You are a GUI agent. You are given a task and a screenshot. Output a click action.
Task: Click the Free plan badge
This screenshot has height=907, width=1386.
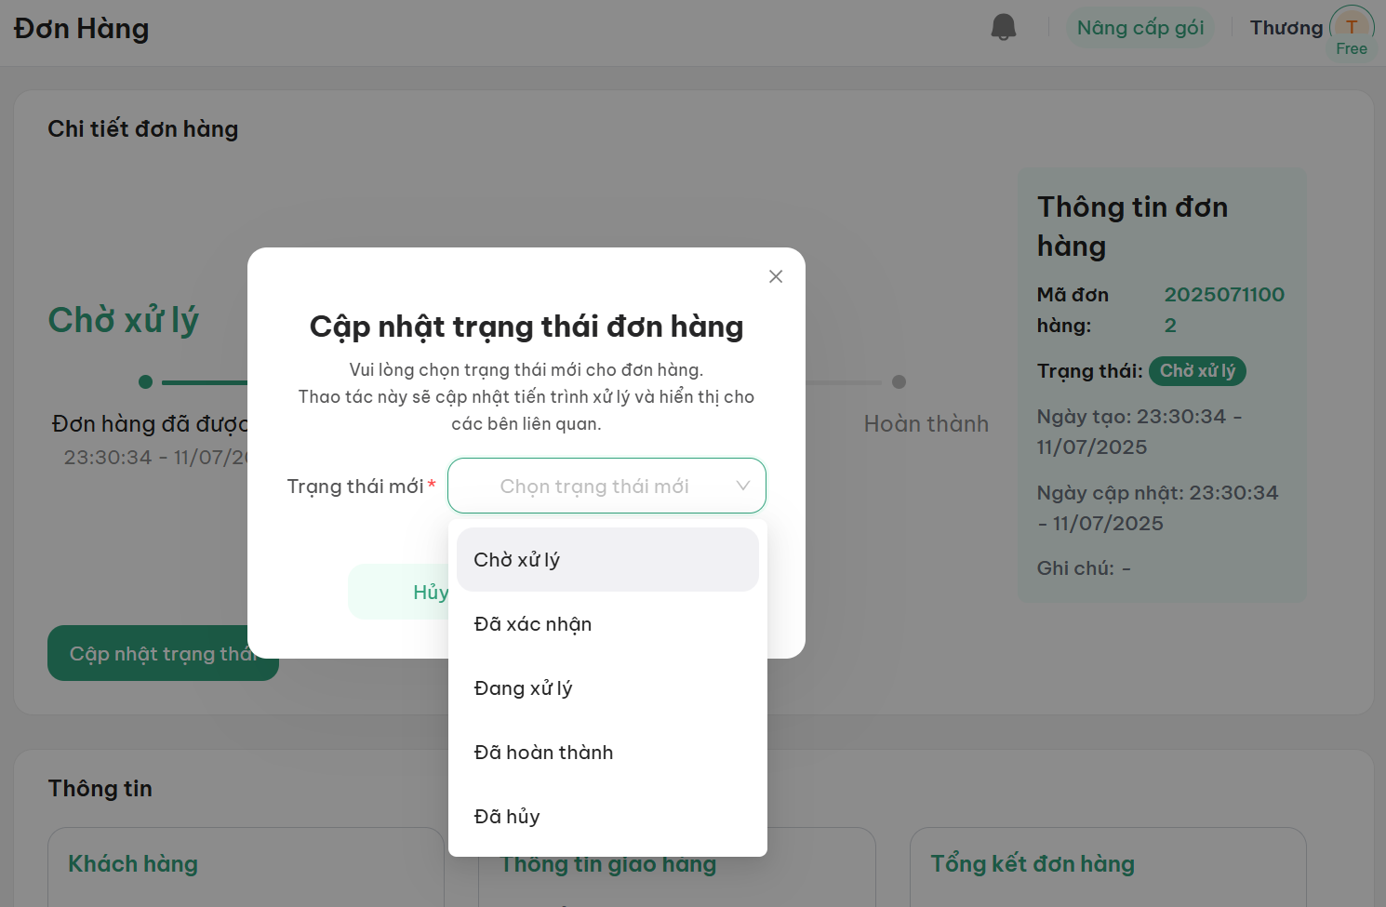pos(1351,49)
